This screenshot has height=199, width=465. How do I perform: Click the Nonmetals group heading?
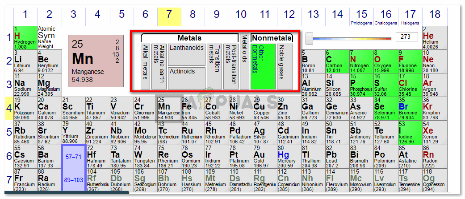(x=272, y=38)
